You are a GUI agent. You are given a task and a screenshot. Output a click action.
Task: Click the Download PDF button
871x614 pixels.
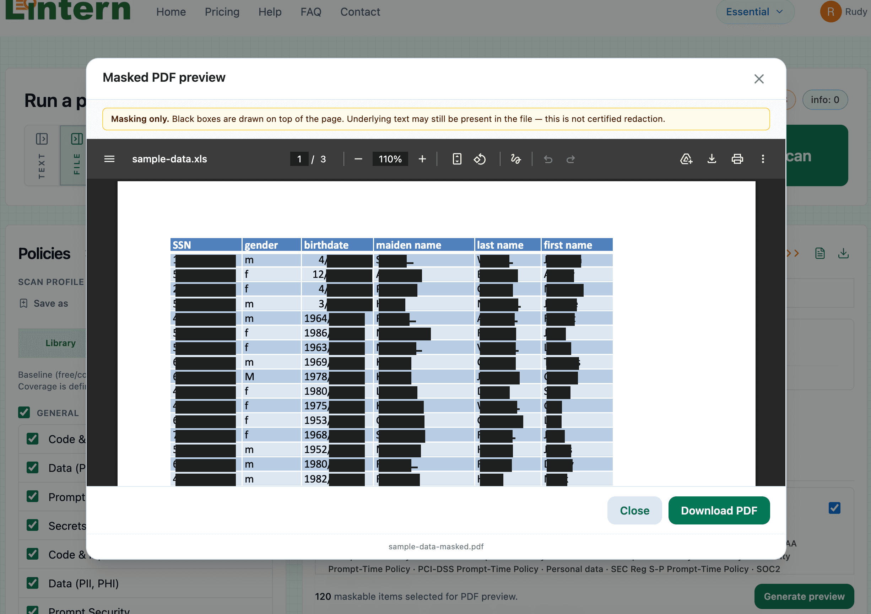click(719, 510)
